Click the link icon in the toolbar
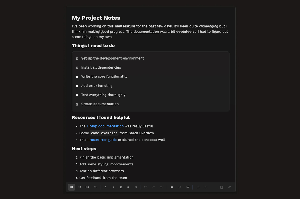This screenshot has height=199, width=300. [229, 187]
